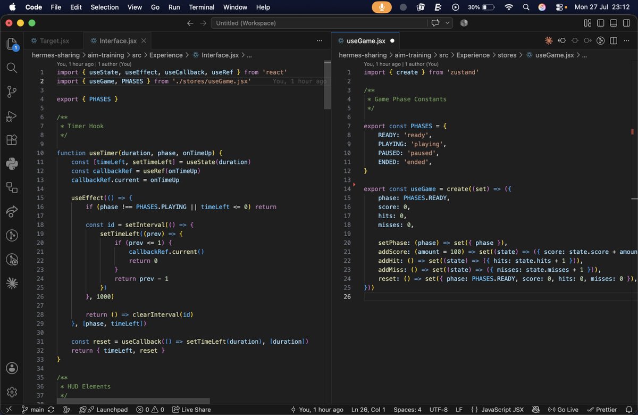Open the Source Control view
Viewport: 638px width, 415px height.
12,91
